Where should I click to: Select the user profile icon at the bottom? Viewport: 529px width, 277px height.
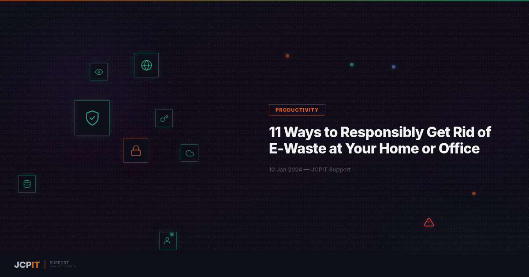[168, 240]
